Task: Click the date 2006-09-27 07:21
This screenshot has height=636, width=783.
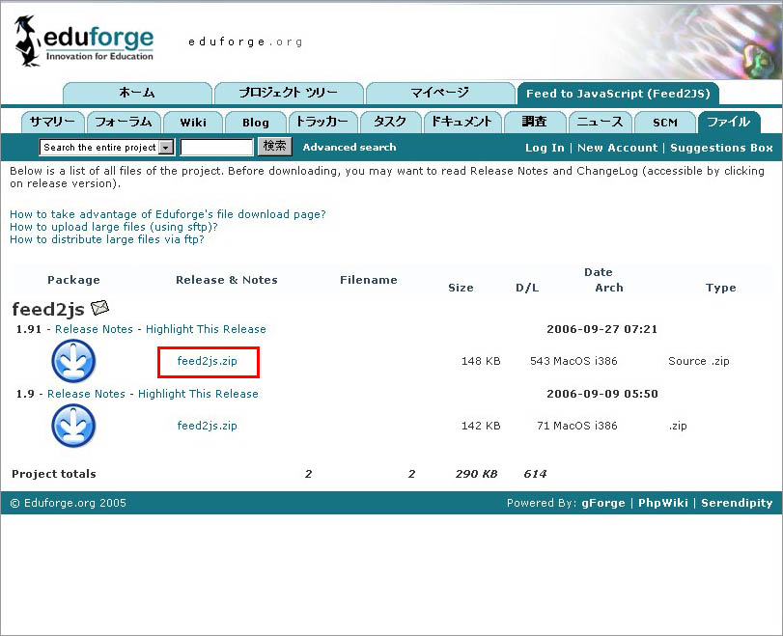Action: pos(601,329)
